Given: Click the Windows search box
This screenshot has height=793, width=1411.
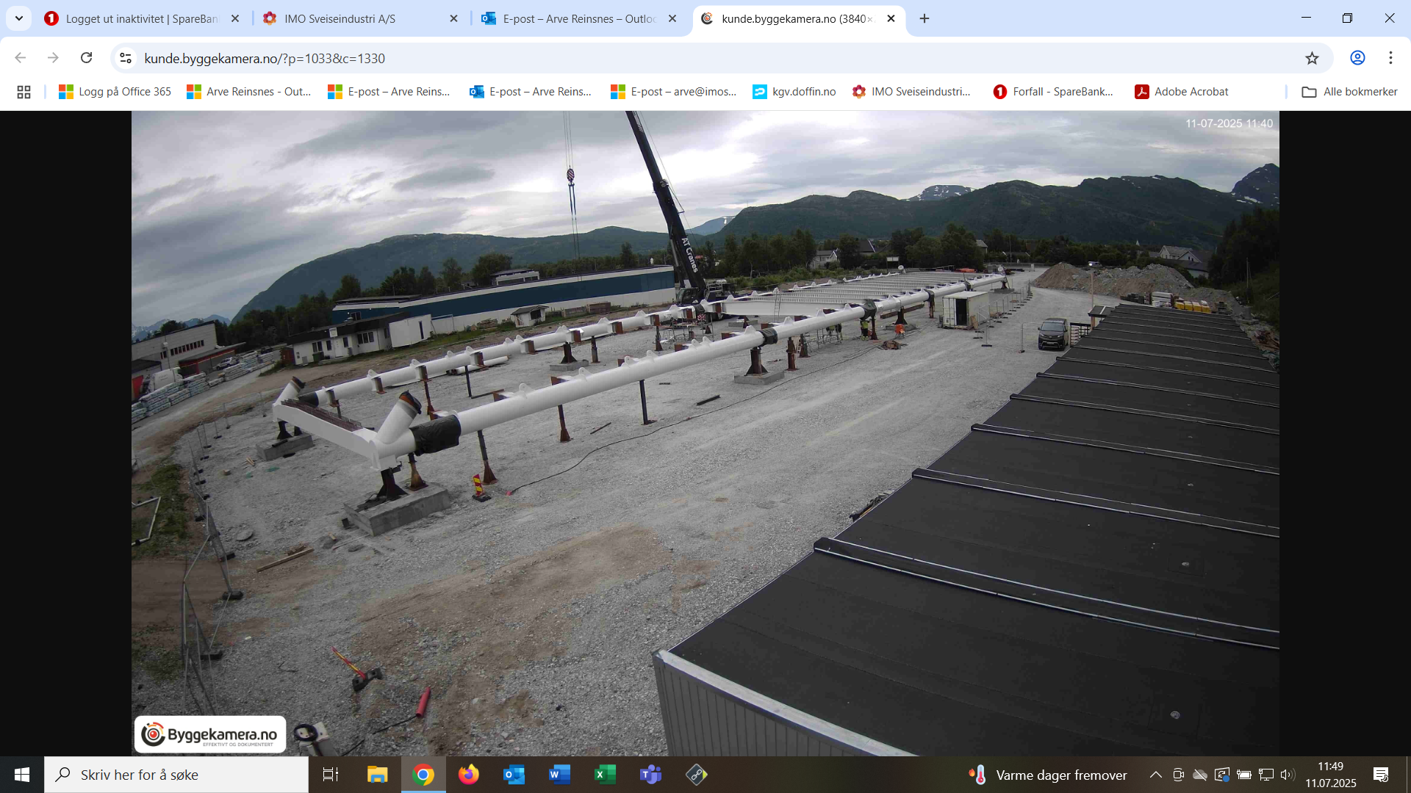Looking at the screenshot, I should [176, 775].
